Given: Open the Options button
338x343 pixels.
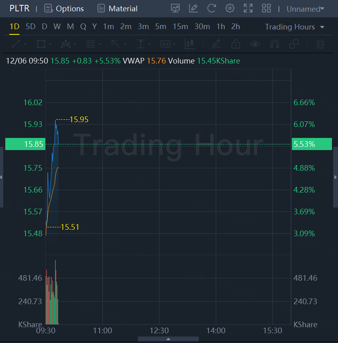Looking at the screenshot, I should pos(64,8).
